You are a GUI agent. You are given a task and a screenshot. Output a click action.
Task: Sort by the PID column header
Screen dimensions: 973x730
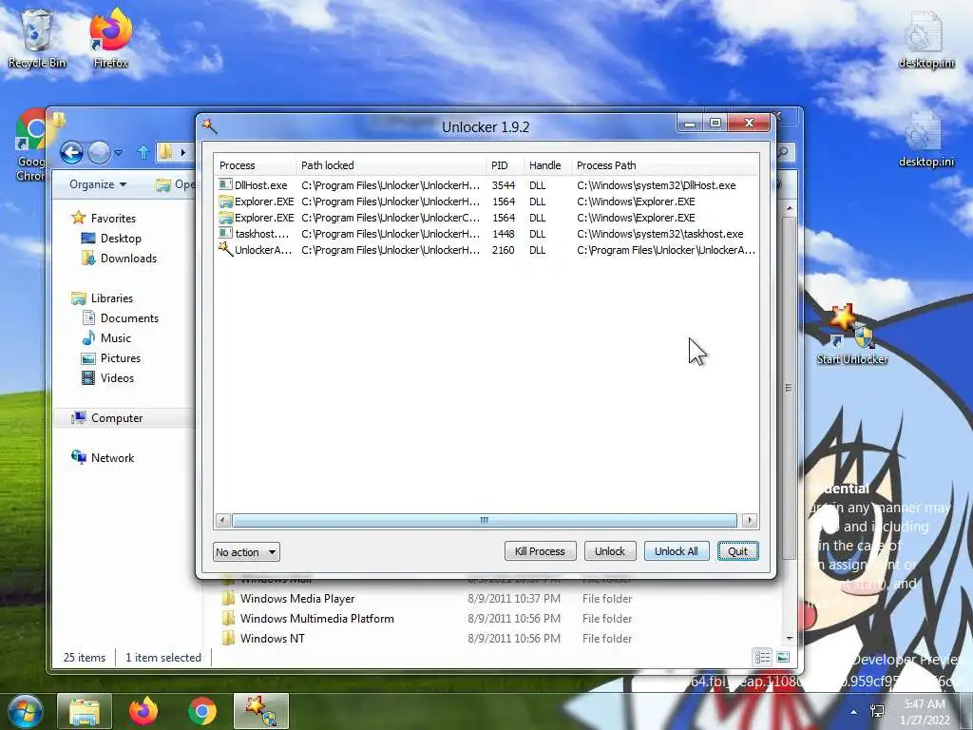505,165
